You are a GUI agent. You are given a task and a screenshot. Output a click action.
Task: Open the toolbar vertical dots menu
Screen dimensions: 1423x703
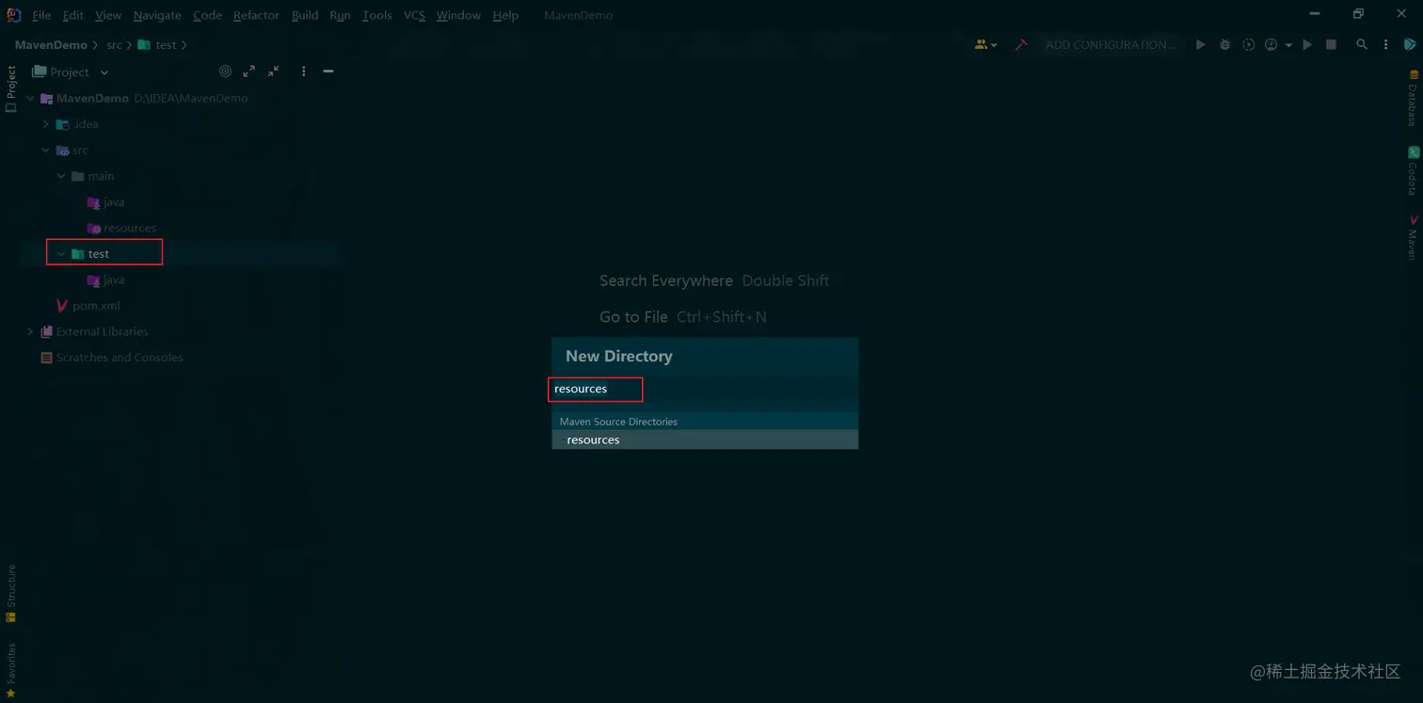click(1385, 44)
